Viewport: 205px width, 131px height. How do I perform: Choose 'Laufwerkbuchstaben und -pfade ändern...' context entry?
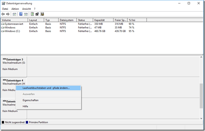click(x=46, y=88)
